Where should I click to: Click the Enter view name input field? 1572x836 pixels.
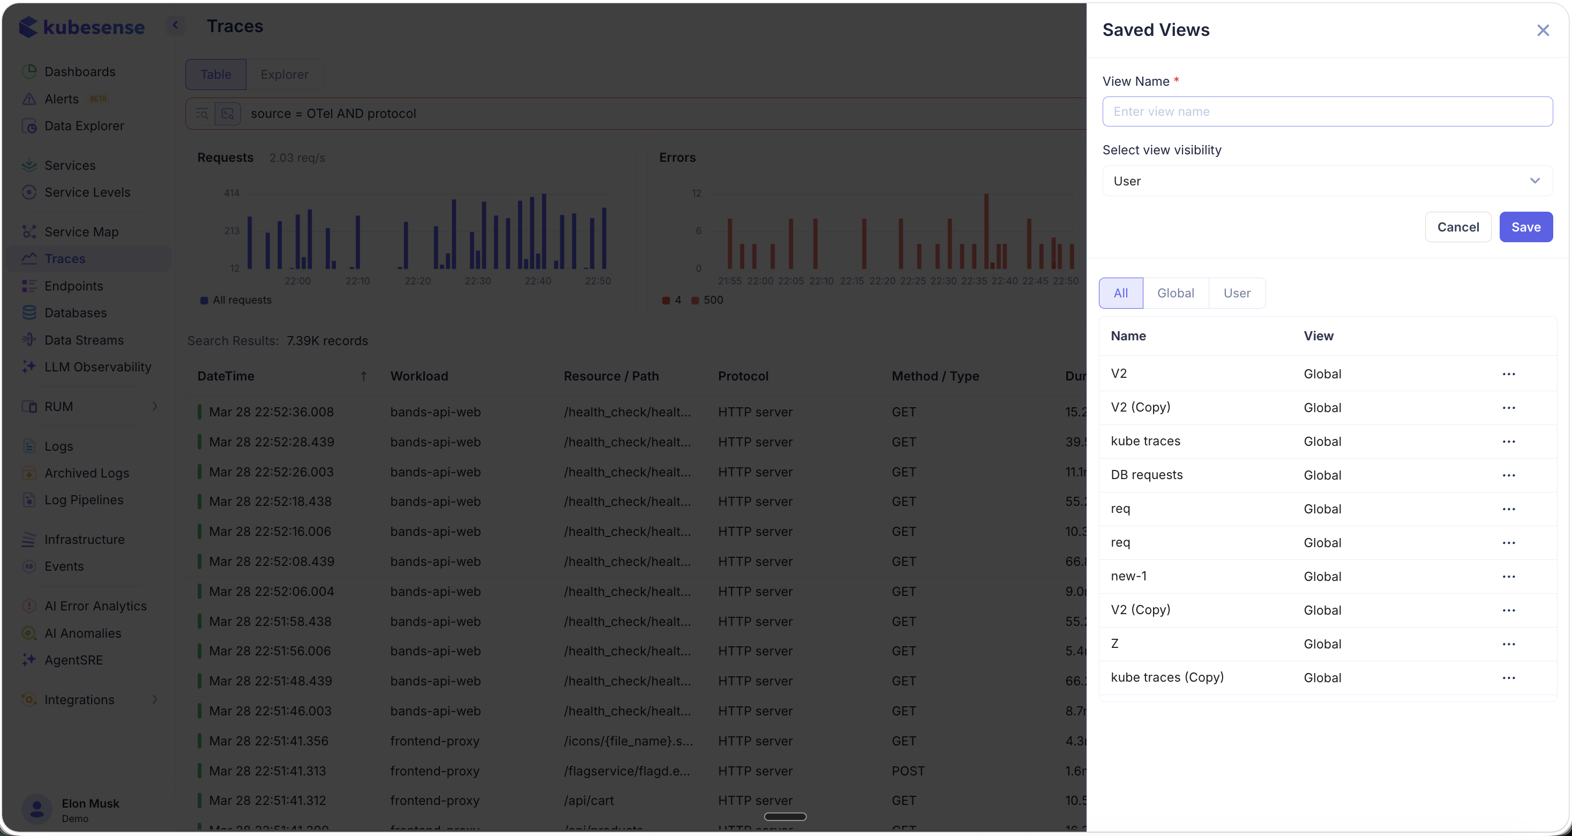(1327, 111)
